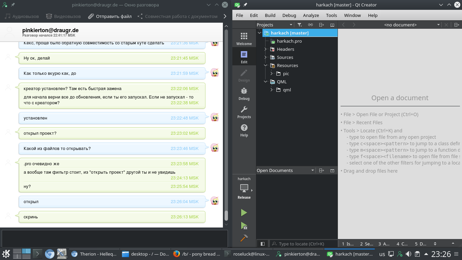Split the Projects pane

[321, 25]
